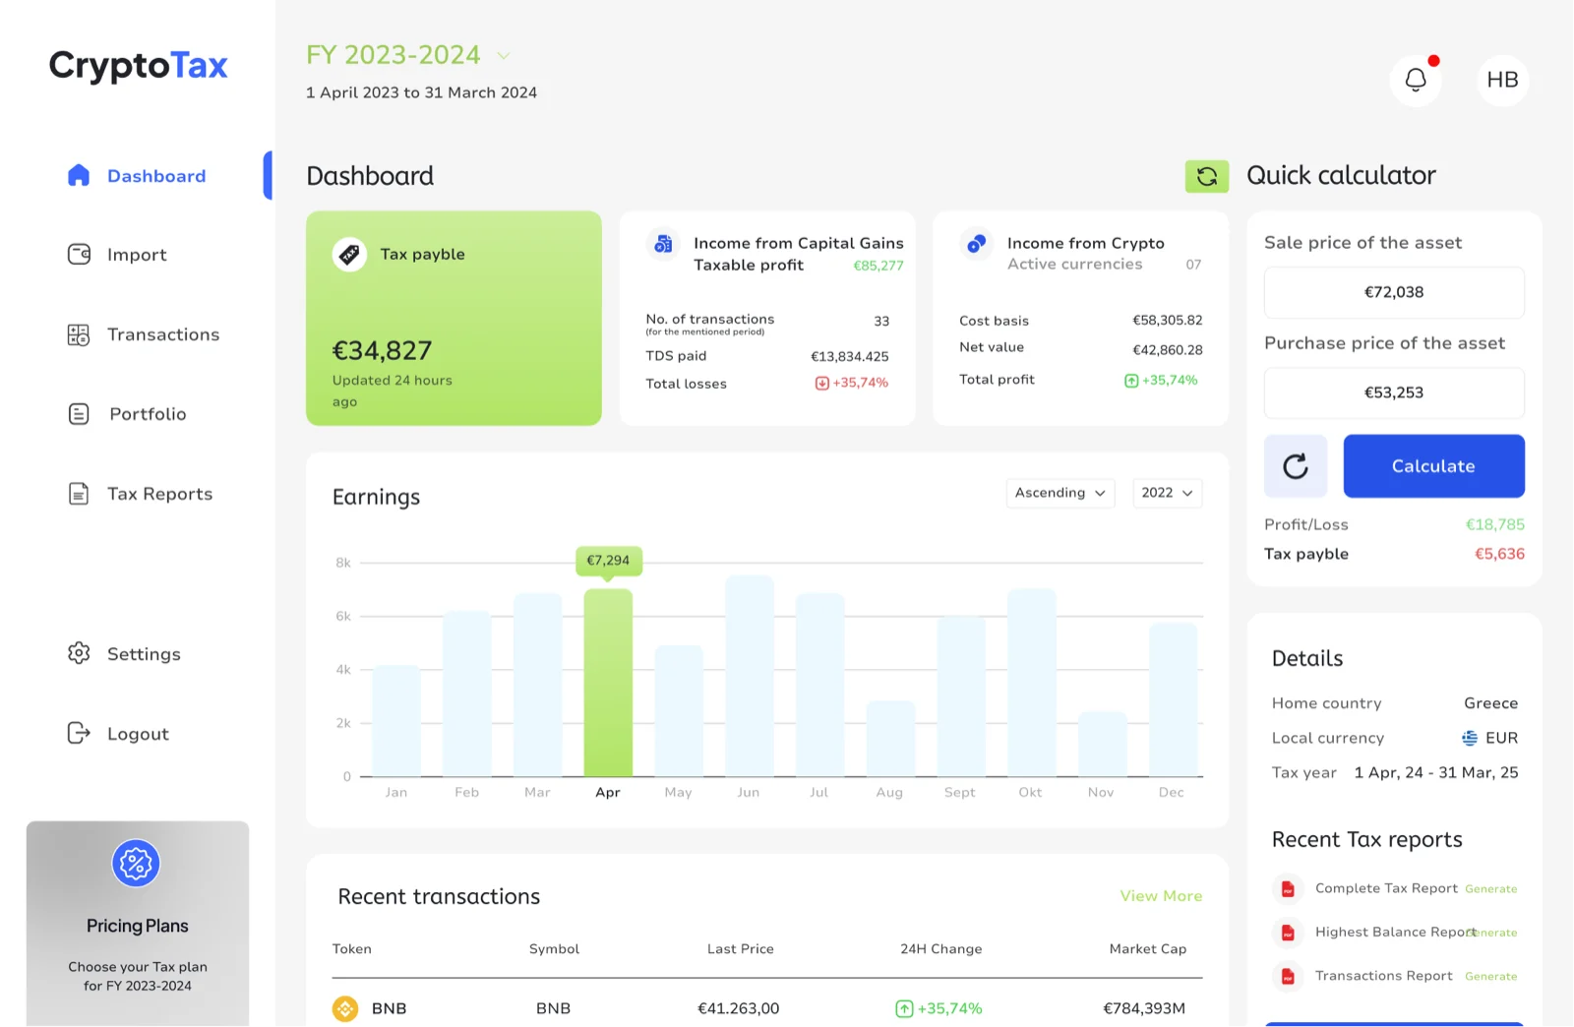The width and height of the screenshot is (1574, 1027).
Task: Click the Income from Capital Gains icon
Action: [x=663, y=243]
